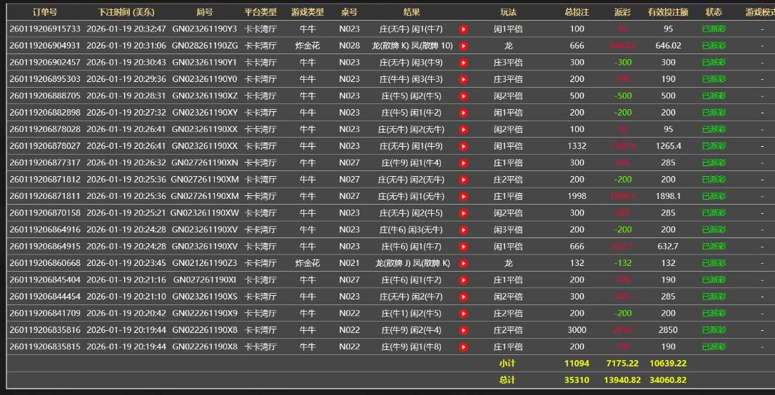Click 已派彩 status for order 260119206835815
Viewport: 775px width, 395px height.
pyautogui.click(x=714, y=347)
